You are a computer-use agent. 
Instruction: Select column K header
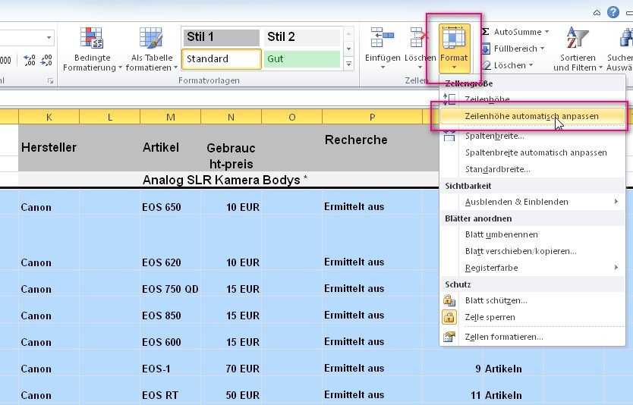[49, 117]
